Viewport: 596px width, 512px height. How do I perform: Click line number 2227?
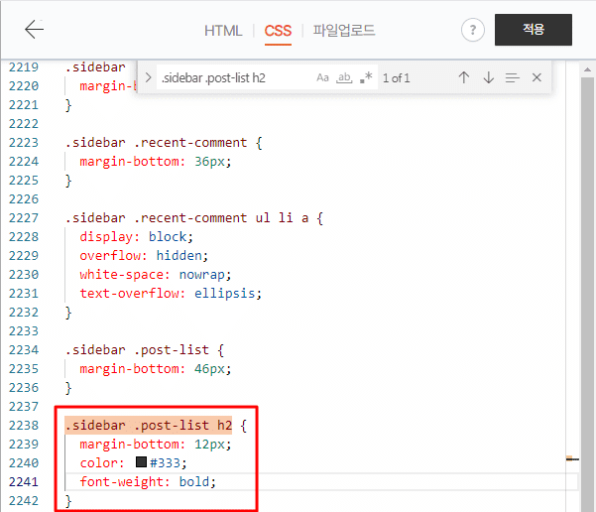pyautogui.click(x=24, y=218)
